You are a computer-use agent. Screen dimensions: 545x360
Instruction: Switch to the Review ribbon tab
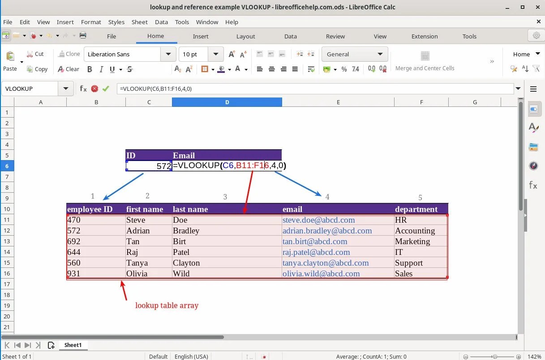tap(335, 36)
